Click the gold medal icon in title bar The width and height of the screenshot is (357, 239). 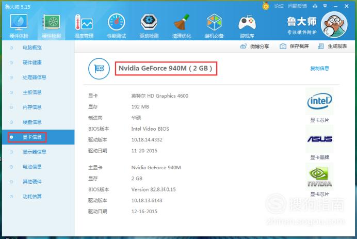(x=266, y=6)
